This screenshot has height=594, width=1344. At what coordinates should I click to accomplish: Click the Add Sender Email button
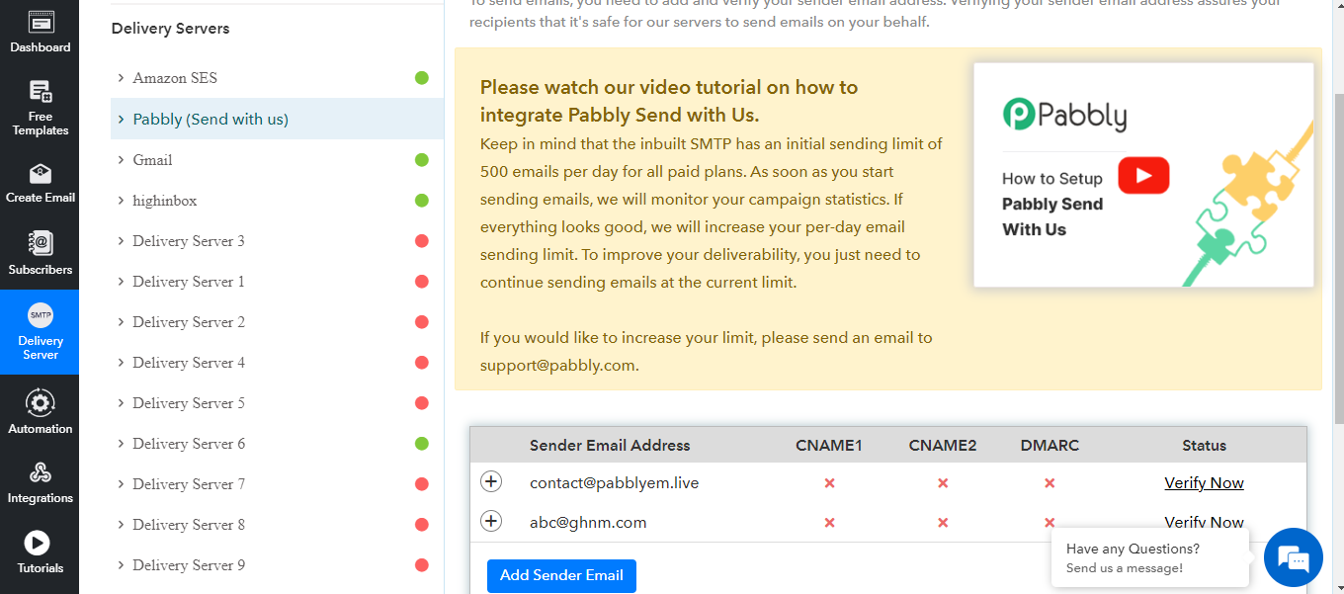pos(561,575)
